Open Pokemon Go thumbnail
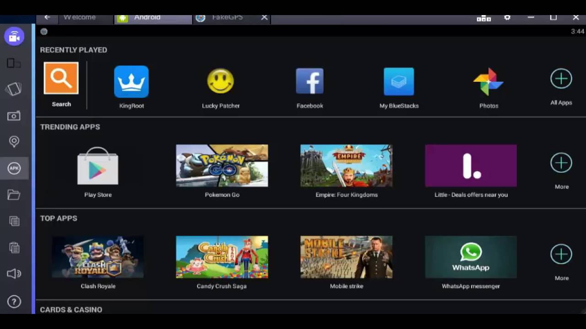This screenshot has width=586, height=329. pos(222,166)
